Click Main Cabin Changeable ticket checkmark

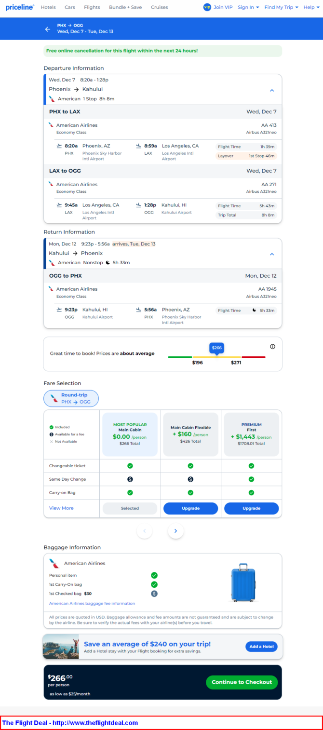tap(130, 466)
